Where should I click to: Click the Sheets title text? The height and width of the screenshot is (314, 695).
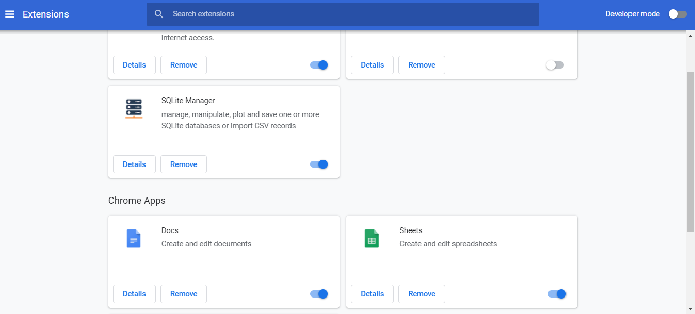(x=411, y=230)
